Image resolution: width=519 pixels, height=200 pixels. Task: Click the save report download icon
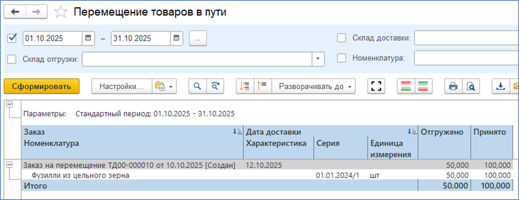[500, 86]
